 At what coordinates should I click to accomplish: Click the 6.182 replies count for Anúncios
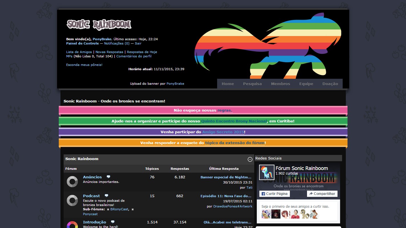(180, 177)
